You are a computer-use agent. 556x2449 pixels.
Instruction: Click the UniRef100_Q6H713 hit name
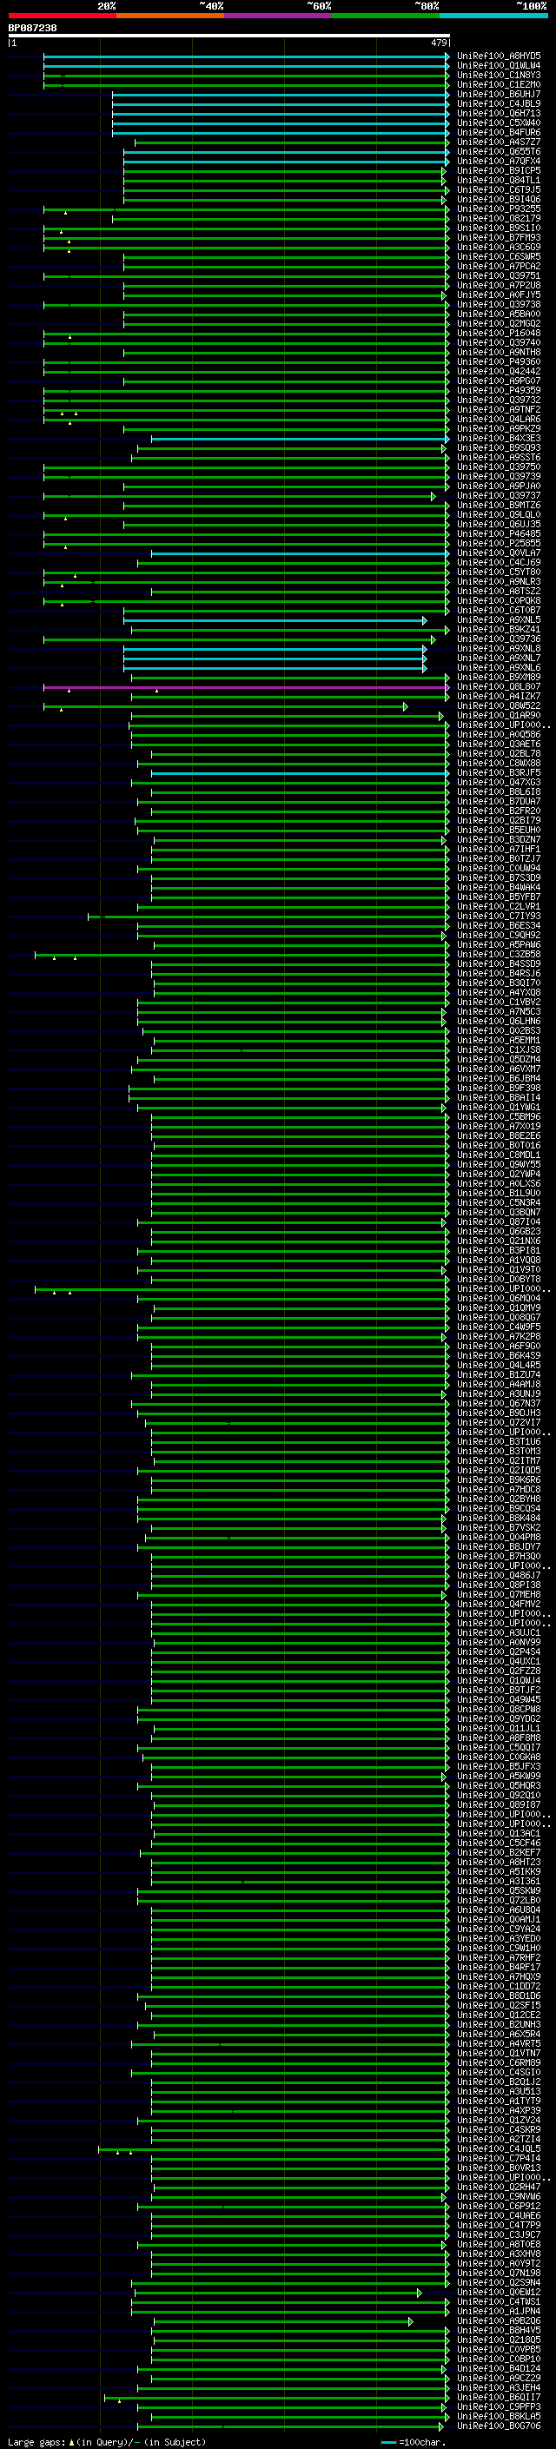(x=499, y=113)
